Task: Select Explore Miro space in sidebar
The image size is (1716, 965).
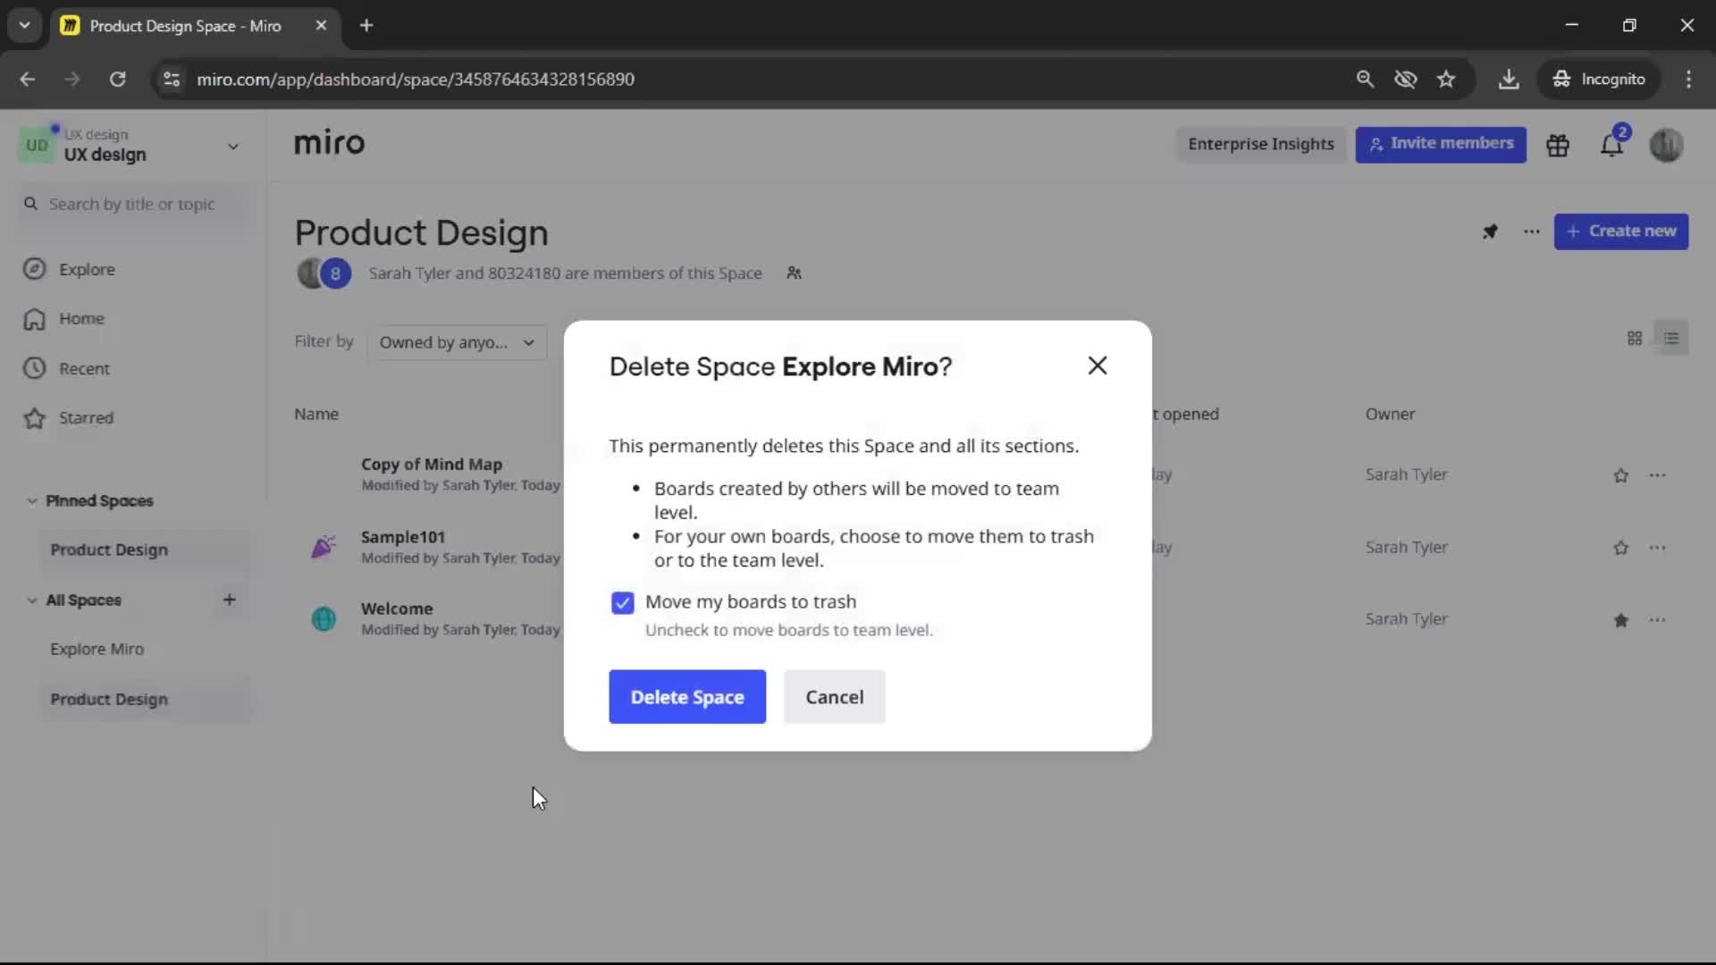Action: [x=97, y=650]
